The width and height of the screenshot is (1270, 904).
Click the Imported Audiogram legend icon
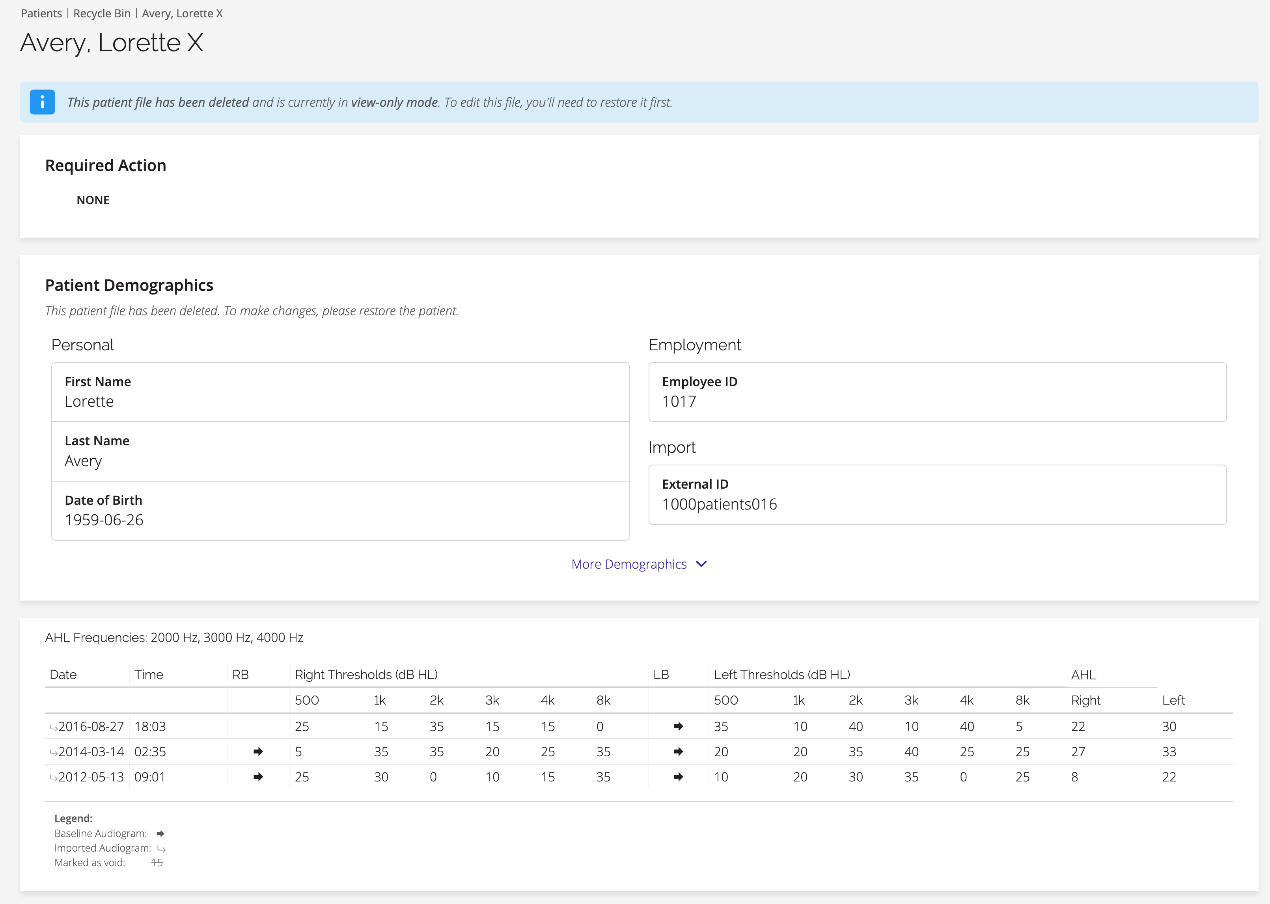click(162, 849)
